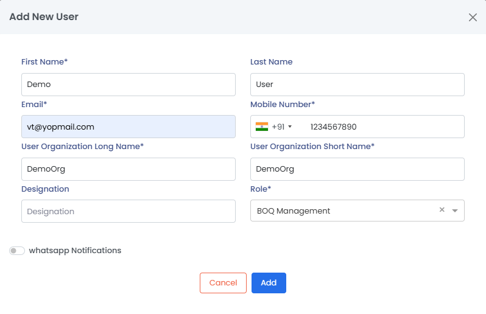Click the mobile number 1234567890 field
The height and width of the screenshot is (314, 486).
[384, 127]
